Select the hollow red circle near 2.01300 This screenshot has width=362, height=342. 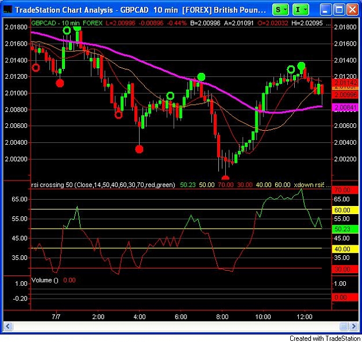36,68
